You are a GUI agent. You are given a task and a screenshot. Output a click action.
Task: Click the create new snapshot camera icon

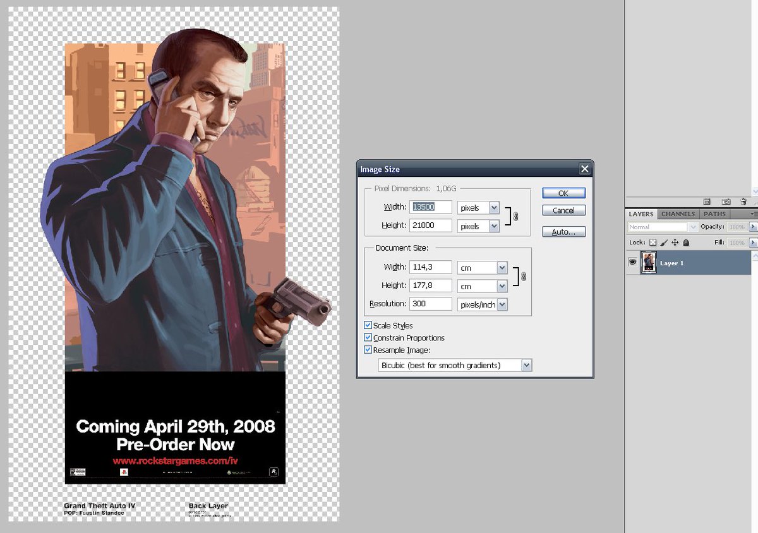726,201
